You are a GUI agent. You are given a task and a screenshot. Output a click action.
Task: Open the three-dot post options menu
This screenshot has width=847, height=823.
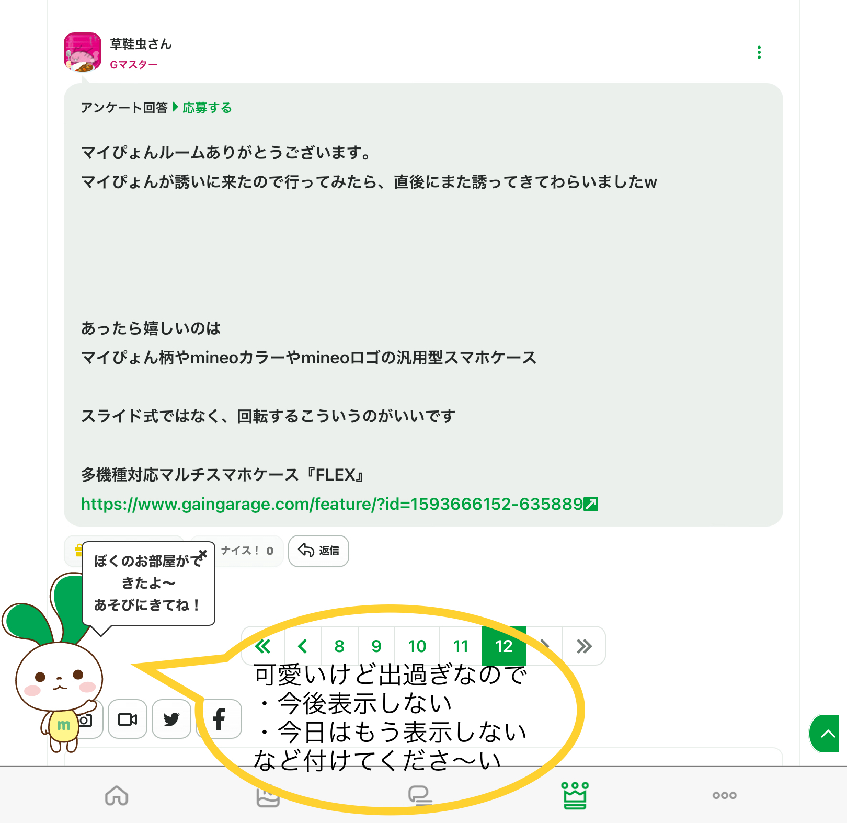coord(759,52)
